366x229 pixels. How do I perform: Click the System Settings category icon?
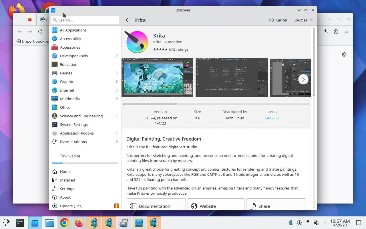[x=55, y=125]
